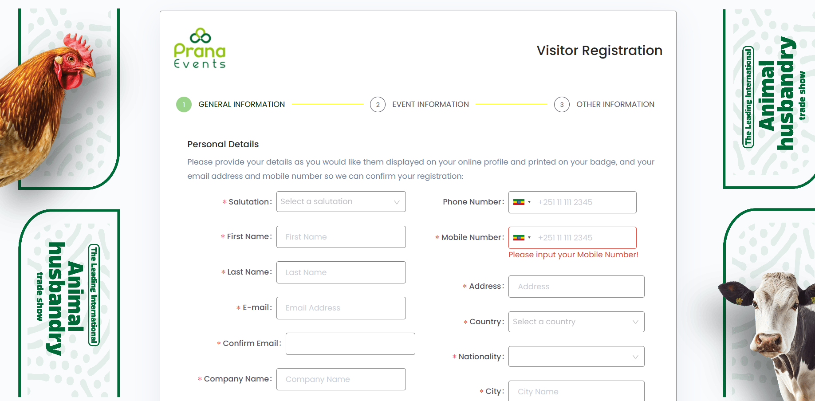Click the Mobile Number input box
This screenshot has width=815, height=401.
pos(583,238)
